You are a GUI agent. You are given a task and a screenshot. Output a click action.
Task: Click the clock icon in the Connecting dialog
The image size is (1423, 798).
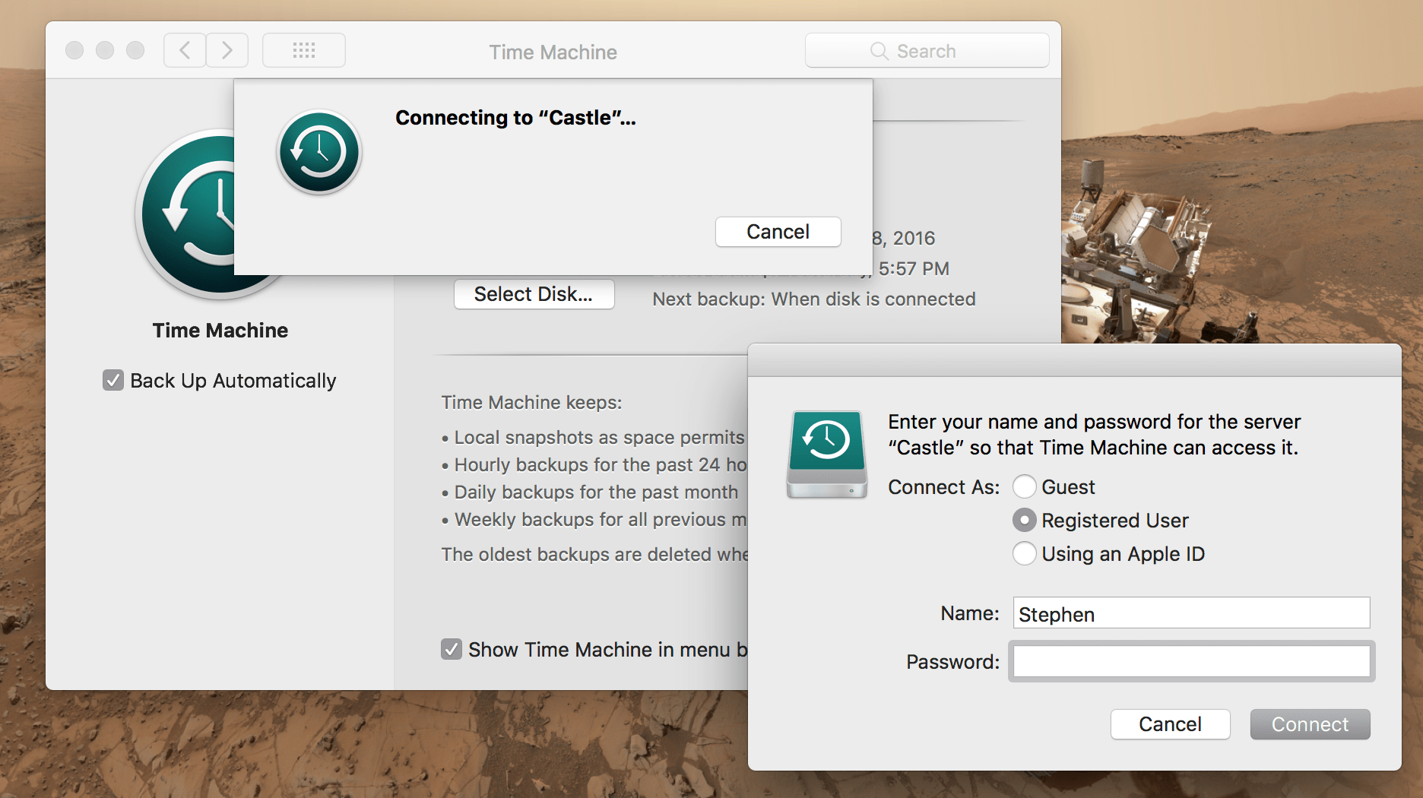[319, 152]
